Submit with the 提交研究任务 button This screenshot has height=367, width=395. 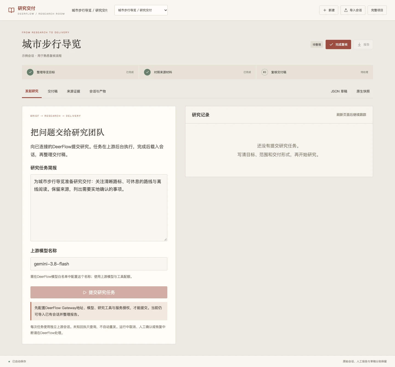pyautogui.click(x=99, y=292)
